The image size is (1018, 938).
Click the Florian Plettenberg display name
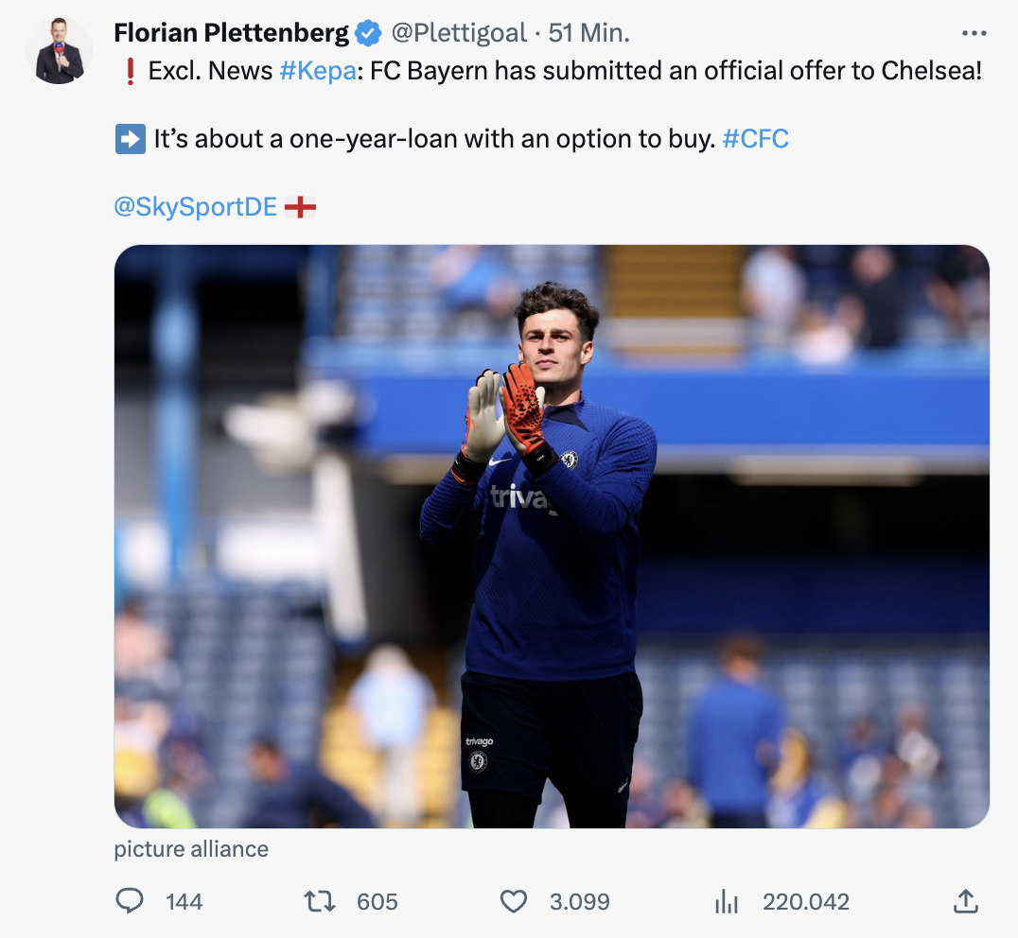pyautogui.click(x=231, y=33)
